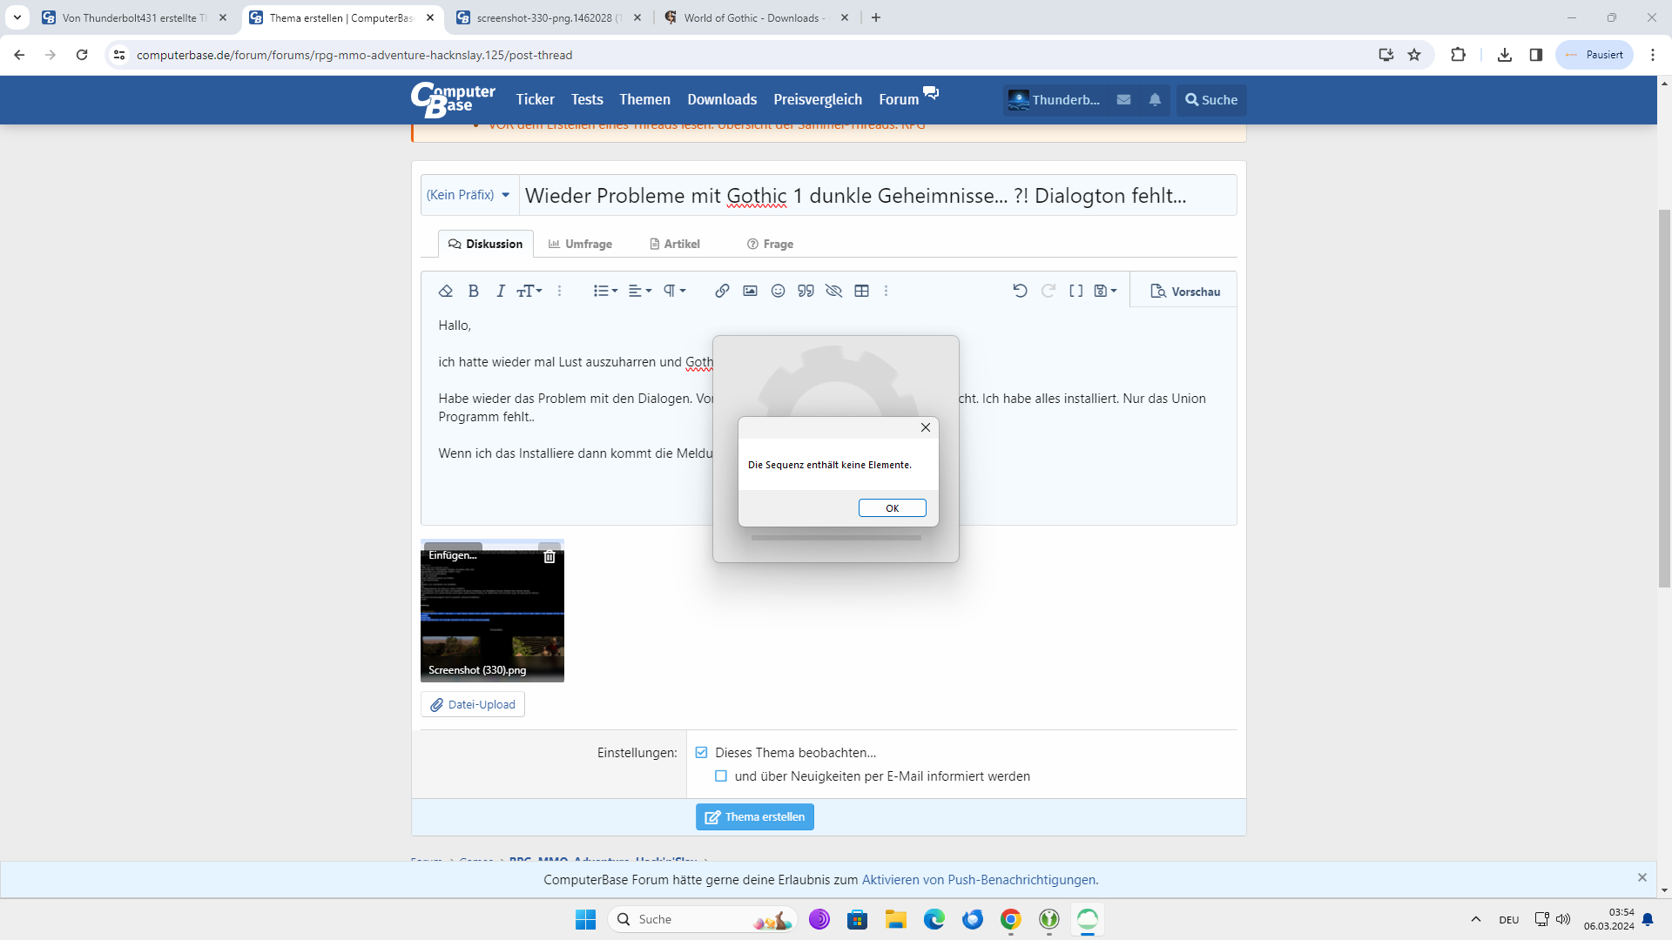Click the Bold formatting icon
Image resolution: width=1672 pixels, height=940 pixels.
473,292
